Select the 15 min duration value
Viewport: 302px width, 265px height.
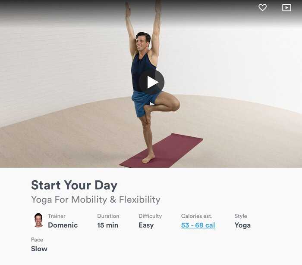click(x=108, y=225)
